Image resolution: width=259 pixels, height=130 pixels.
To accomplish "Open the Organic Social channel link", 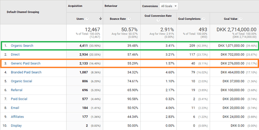I will [21, 81].
